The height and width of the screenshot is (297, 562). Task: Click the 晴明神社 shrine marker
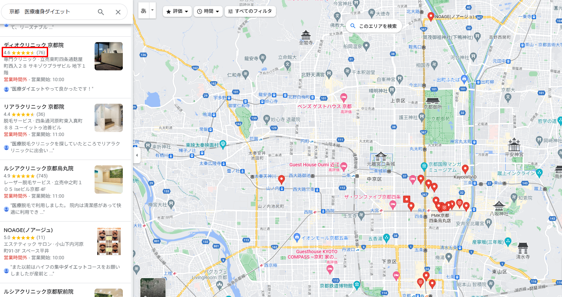392,90
